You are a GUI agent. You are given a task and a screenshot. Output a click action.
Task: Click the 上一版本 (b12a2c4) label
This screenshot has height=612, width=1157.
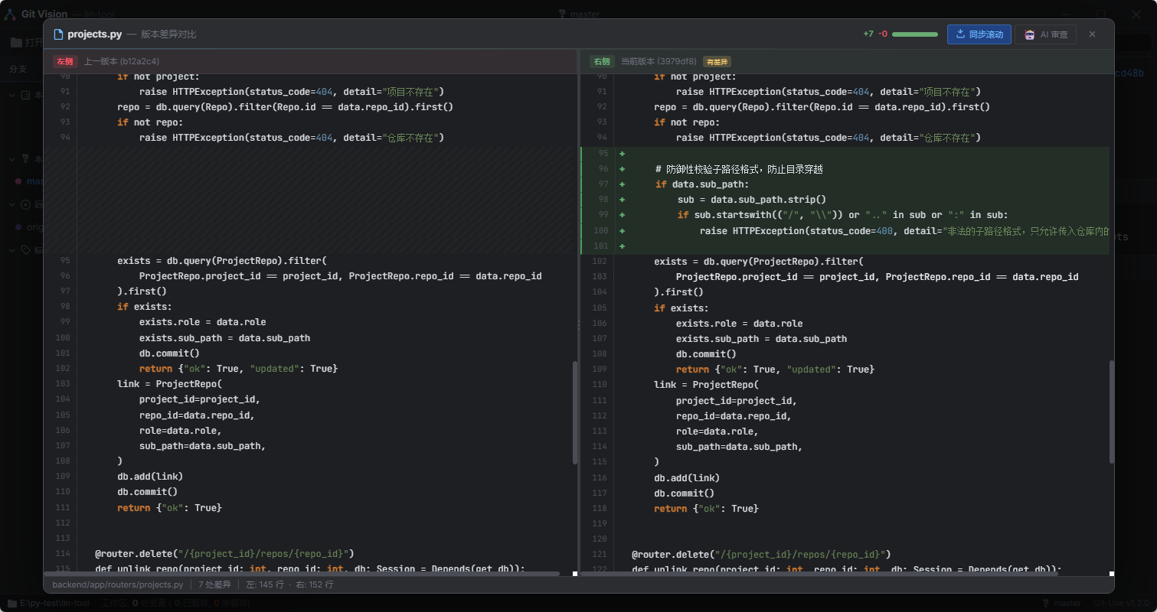[x=122, y=61]
